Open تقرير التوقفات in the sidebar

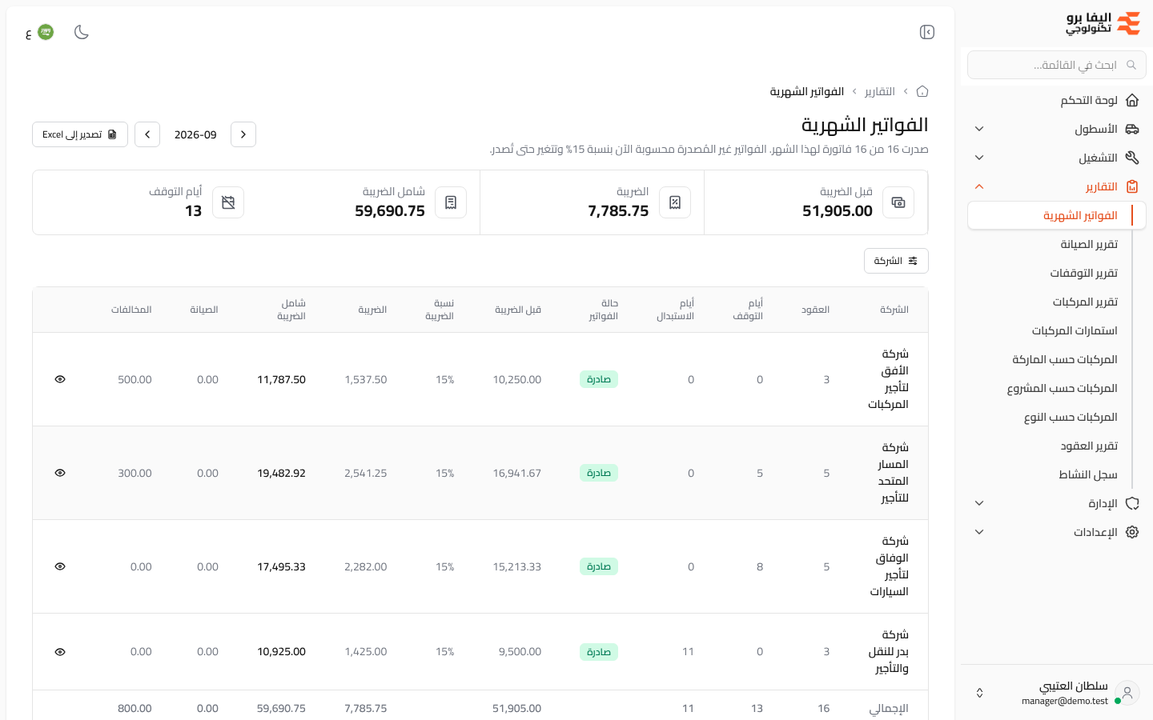[1083, 273]
